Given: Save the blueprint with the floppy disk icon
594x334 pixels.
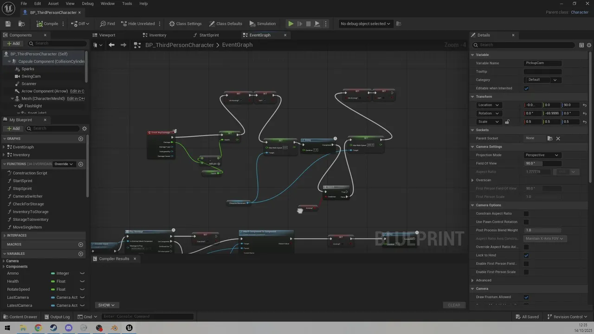Looking at the screenshot, I should pos(8,24).
